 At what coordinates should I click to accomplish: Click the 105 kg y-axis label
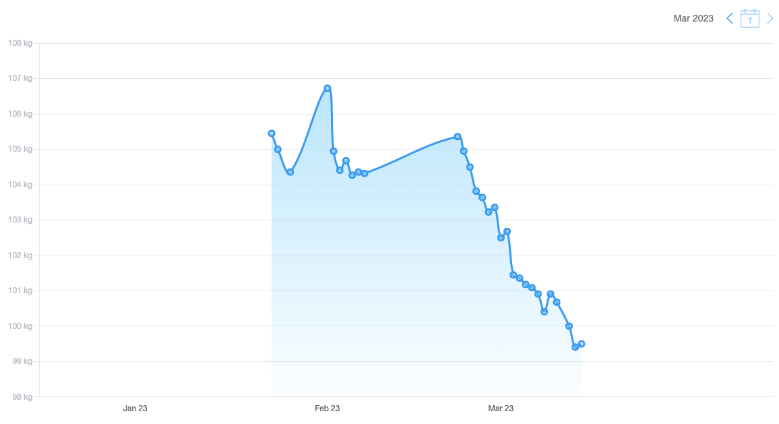tap(20, 149)
